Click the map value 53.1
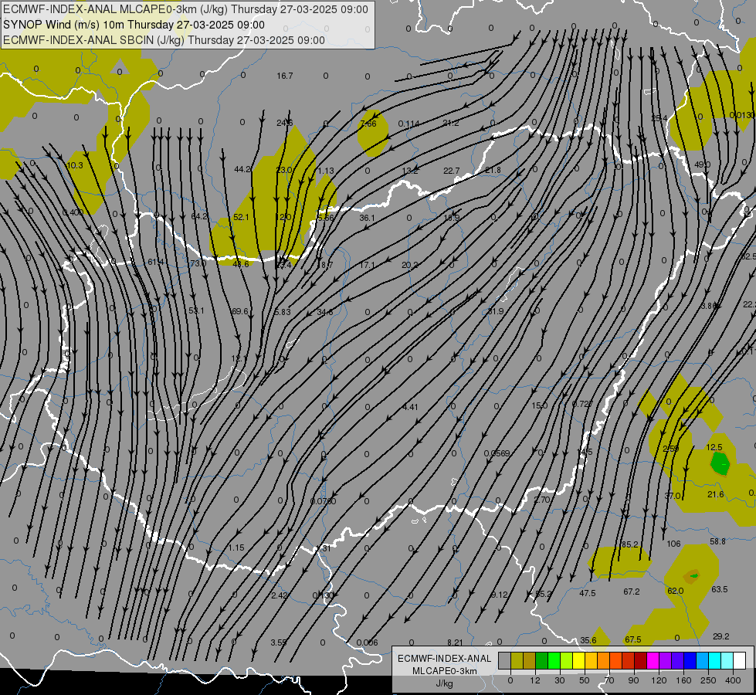This screenshot has height=695, width=756. coord(196,310)
